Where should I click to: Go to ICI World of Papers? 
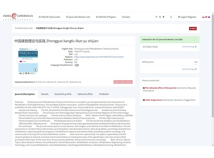[106, 17]
